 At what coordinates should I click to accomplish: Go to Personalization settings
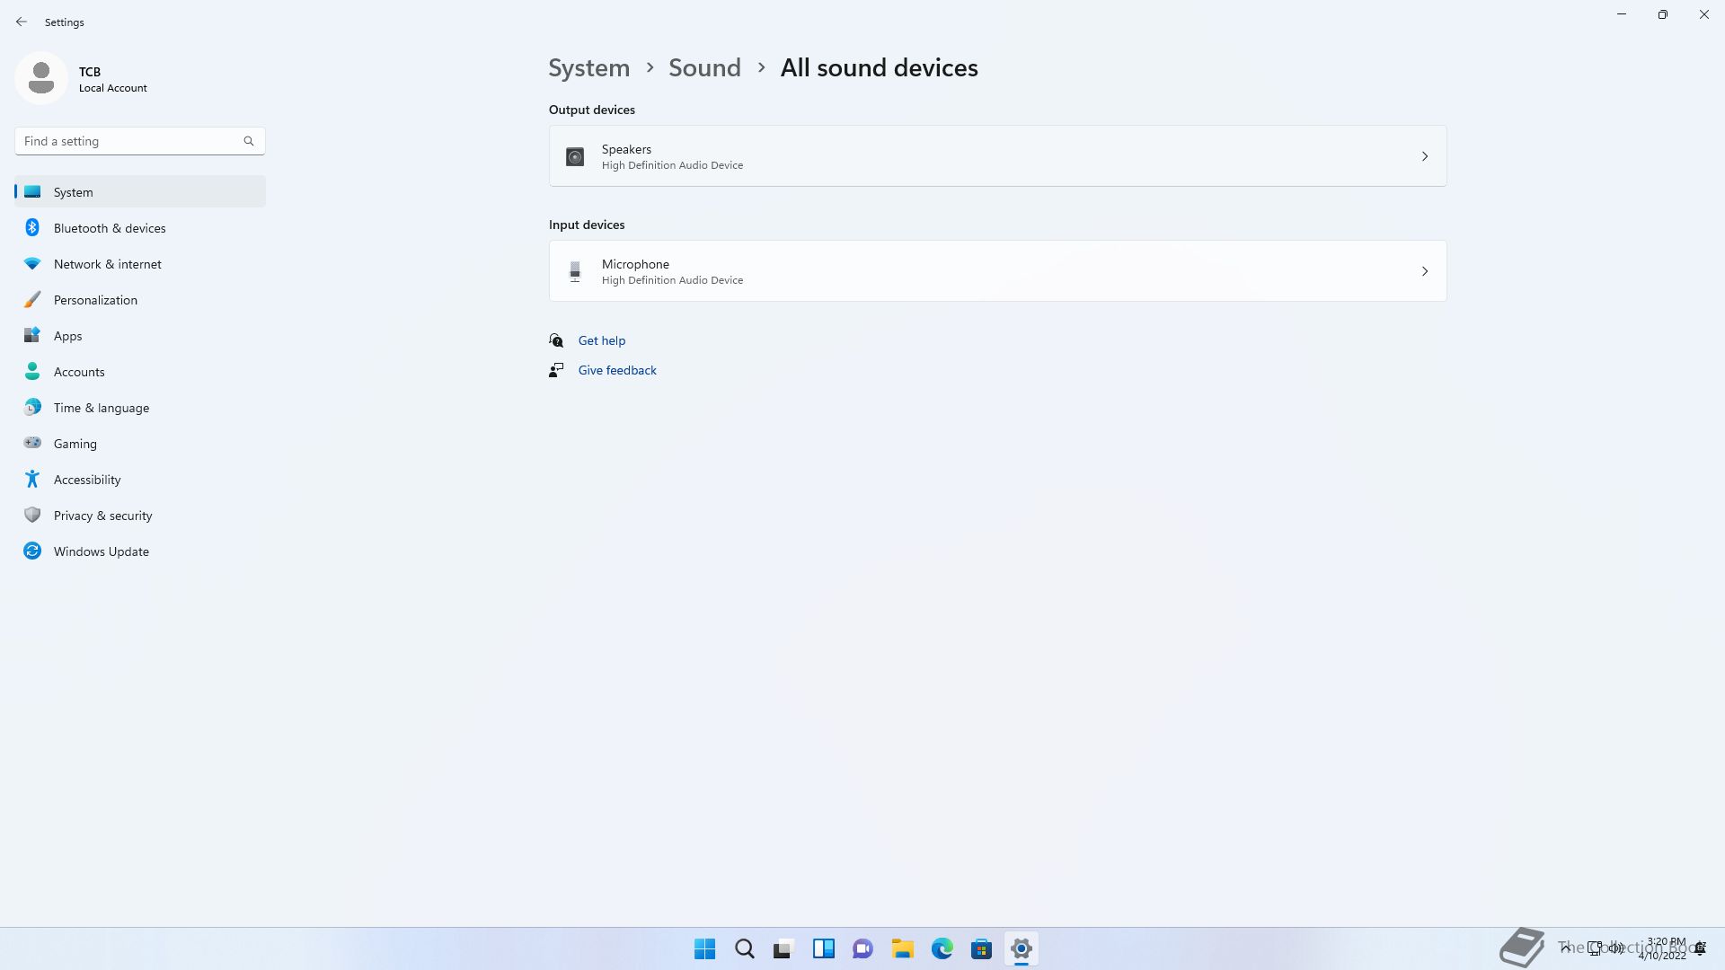(140, 300)
